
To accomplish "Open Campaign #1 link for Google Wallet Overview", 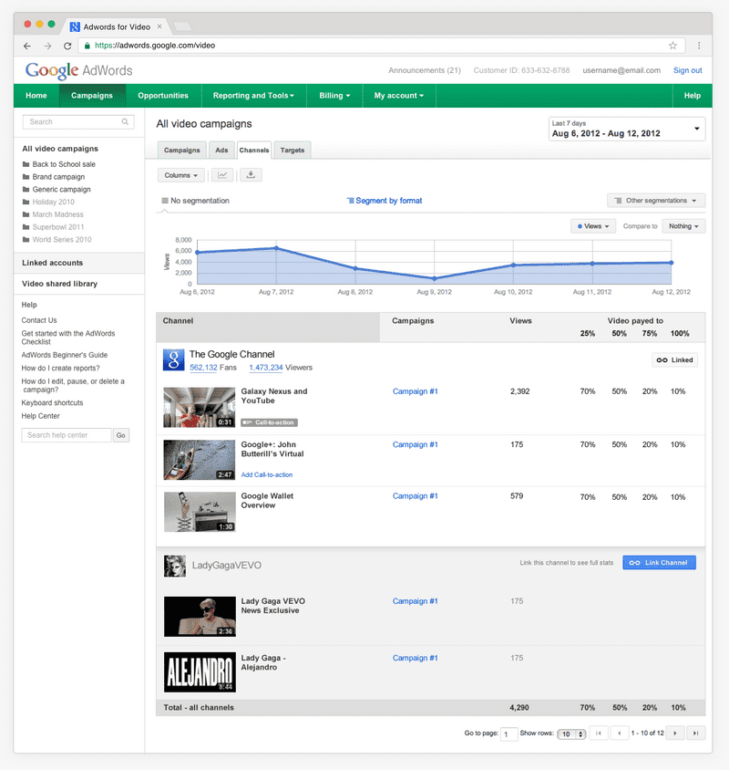I will click(415, 496).
